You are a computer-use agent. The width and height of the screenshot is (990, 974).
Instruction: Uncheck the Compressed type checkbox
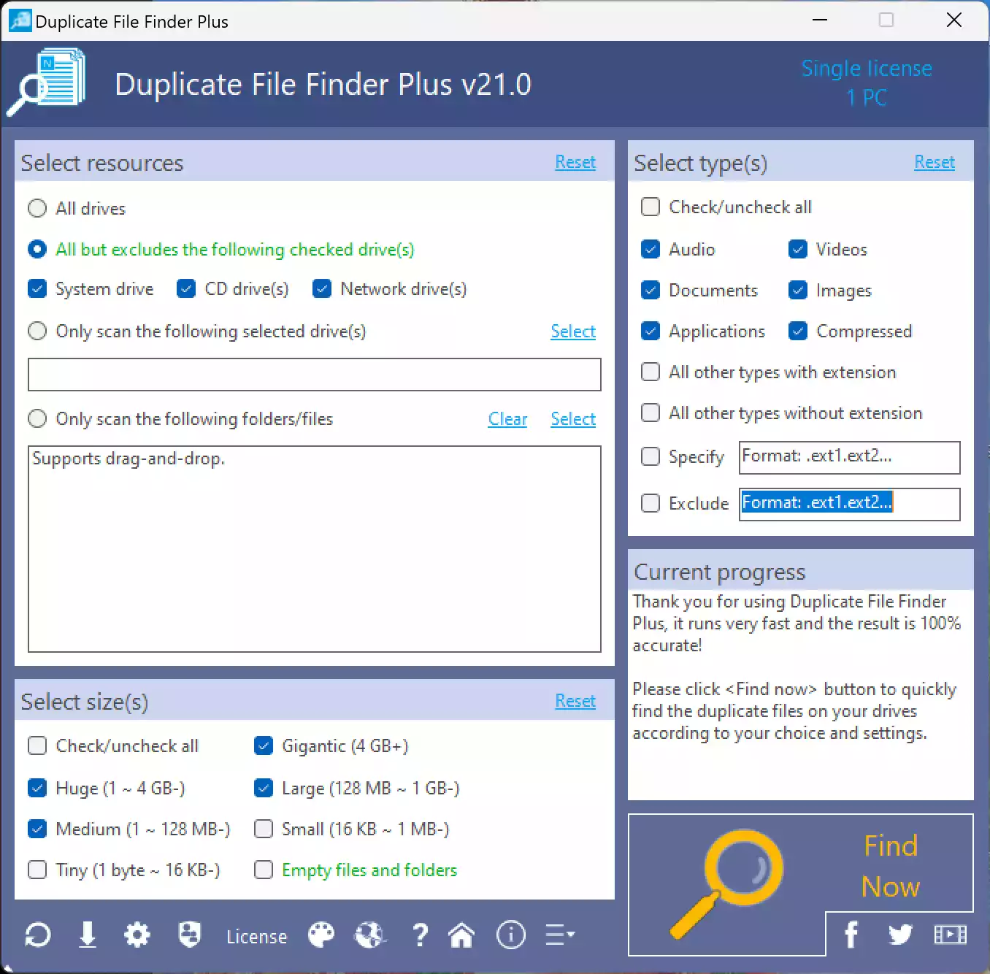point(798,331)
